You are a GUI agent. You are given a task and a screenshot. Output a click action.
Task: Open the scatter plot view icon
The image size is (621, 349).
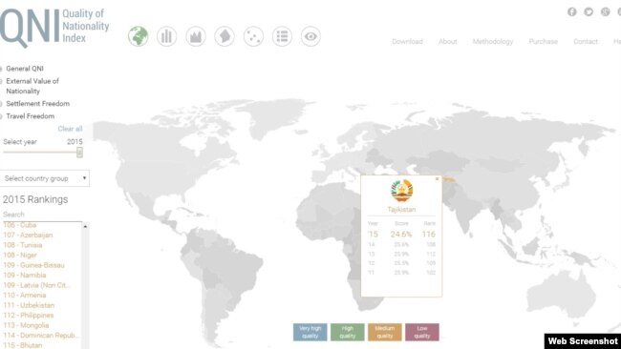[253, 36]
